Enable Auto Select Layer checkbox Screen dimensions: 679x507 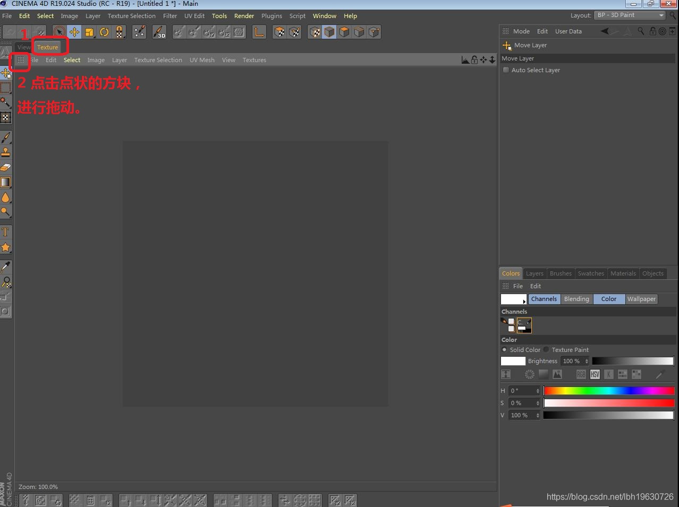point(506,70)
